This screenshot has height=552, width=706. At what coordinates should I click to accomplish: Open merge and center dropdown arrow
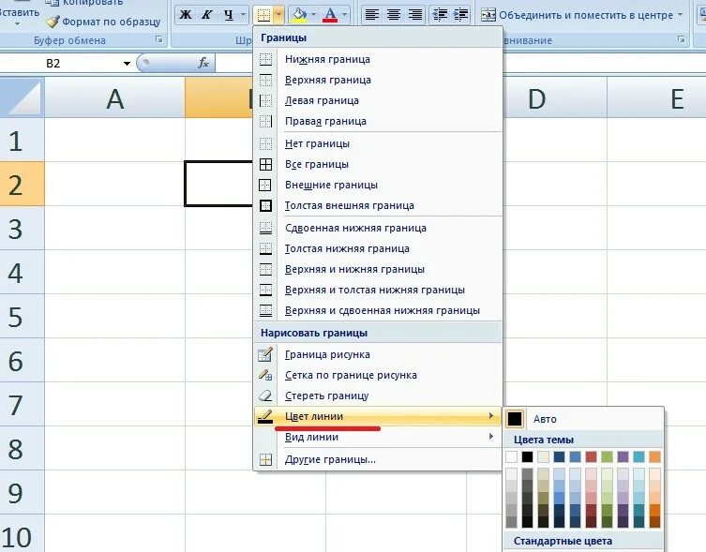681,15
